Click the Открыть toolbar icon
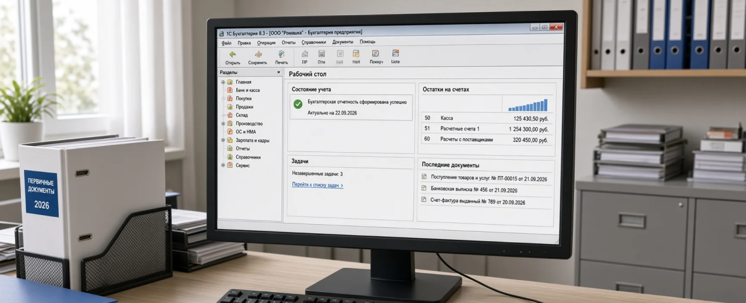The image size is (746, 303). 233,55
